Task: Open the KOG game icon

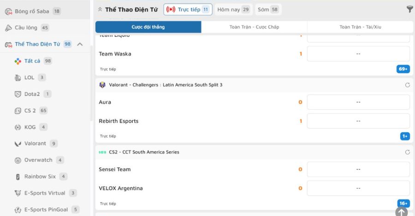Action: [x=18, y=127]
